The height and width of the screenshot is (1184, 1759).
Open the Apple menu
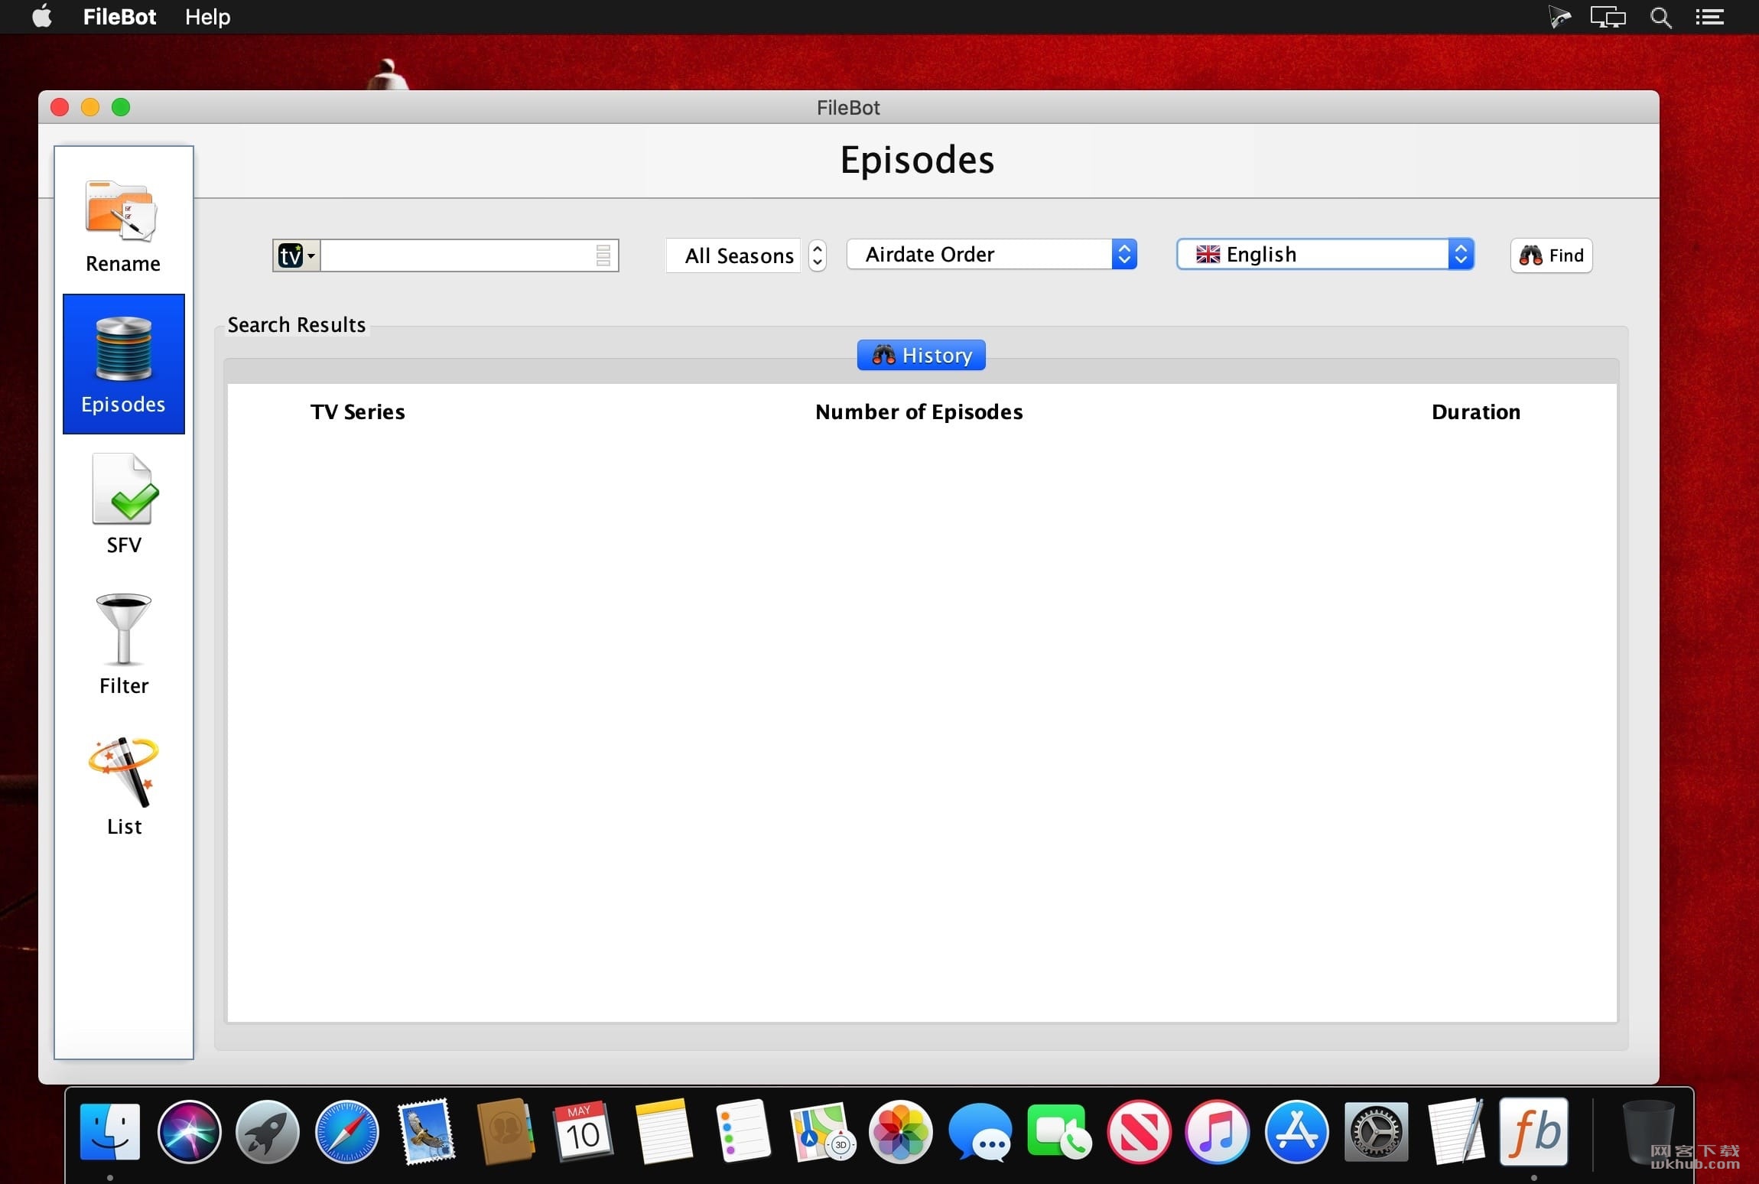tap(43, 16)
